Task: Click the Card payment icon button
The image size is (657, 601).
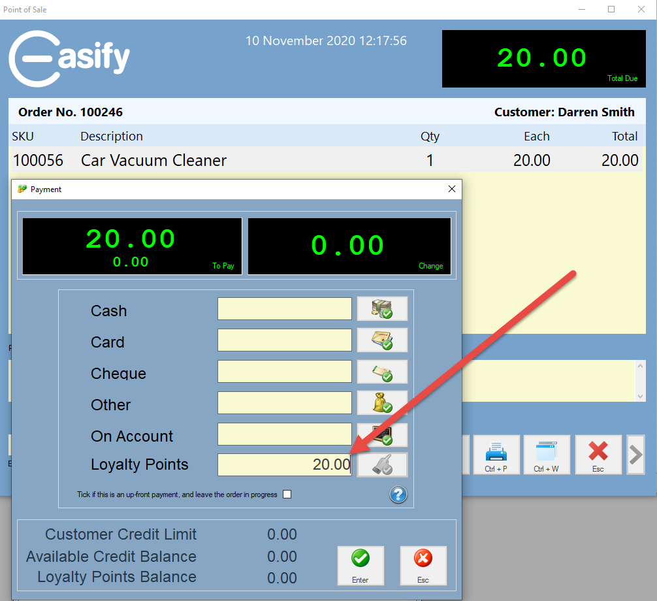Action: (x=382, y=340)
